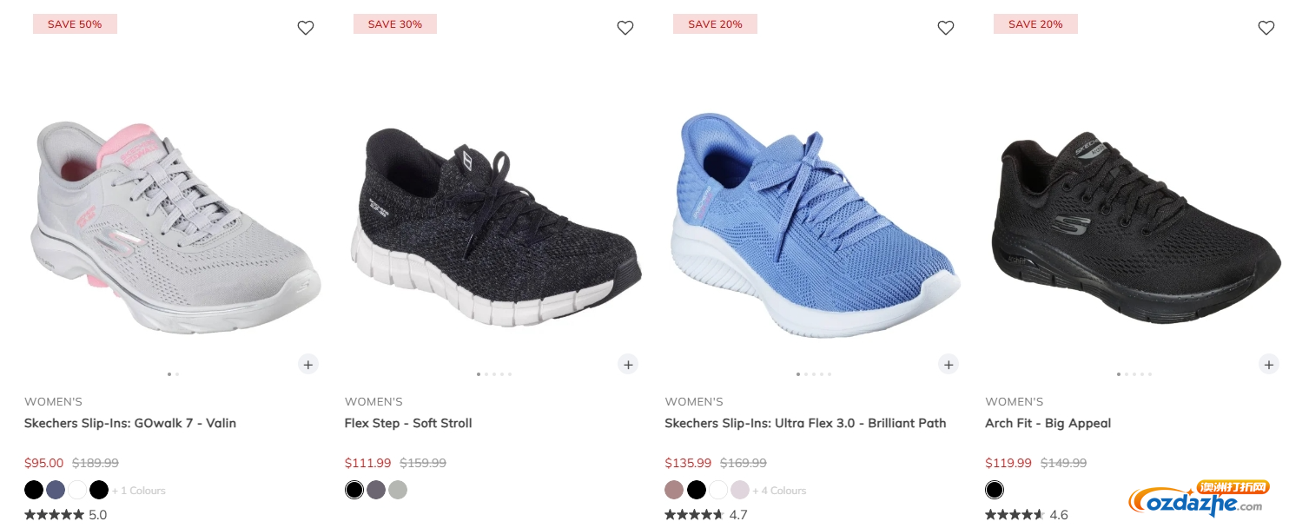Click the 4.7 star rating on Ultra Flex
The width and height of the screenshot is (1289, 528).
(705, 515)
